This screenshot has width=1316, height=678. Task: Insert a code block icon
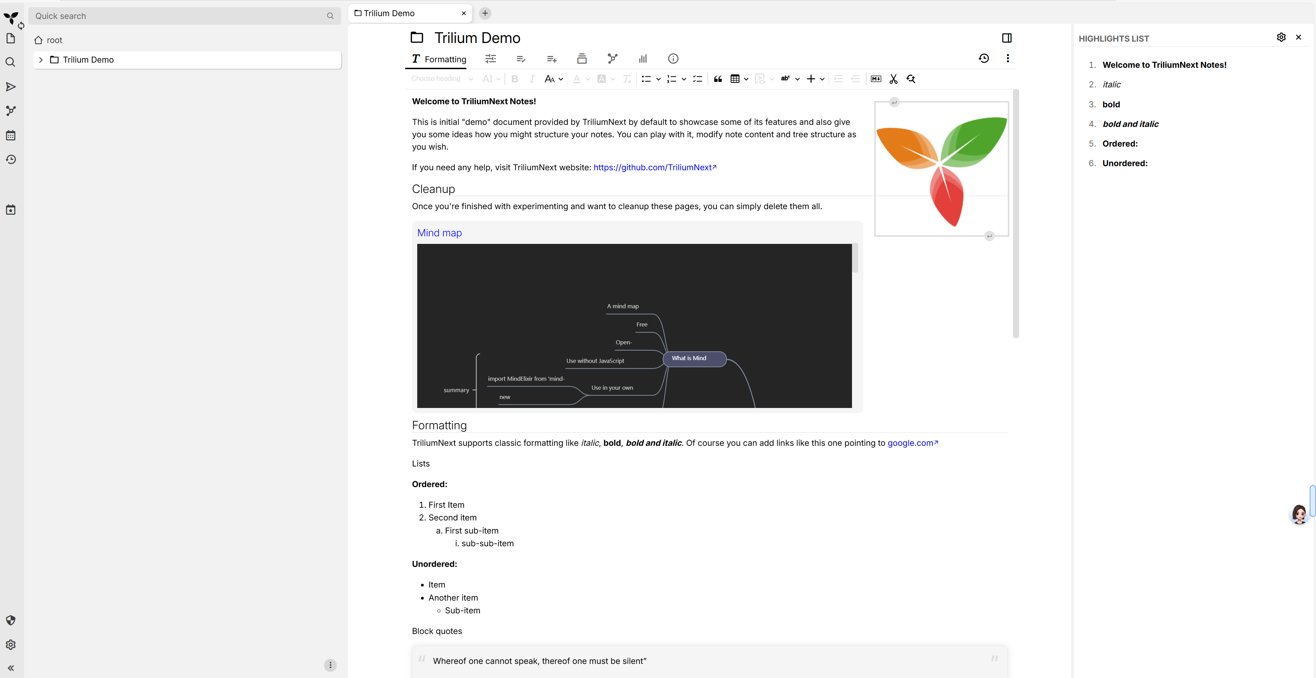[760, 79]
